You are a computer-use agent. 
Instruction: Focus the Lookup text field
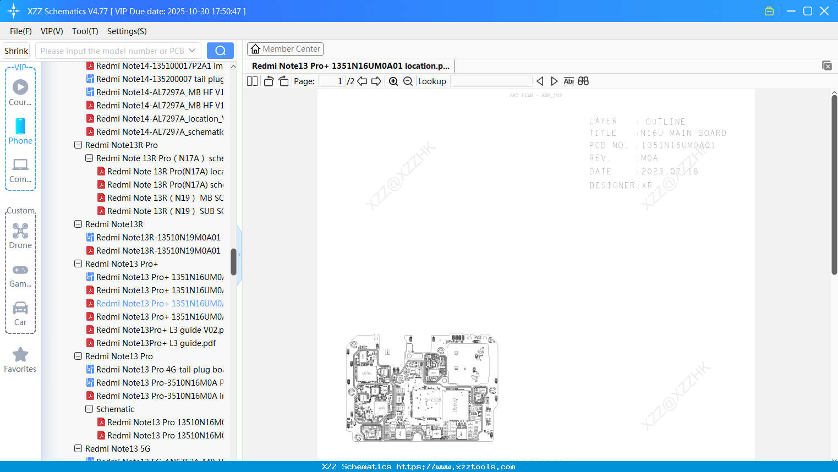[491, 81]
